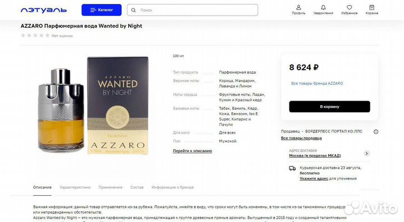Click Укажите адрес link

point(314,178)
